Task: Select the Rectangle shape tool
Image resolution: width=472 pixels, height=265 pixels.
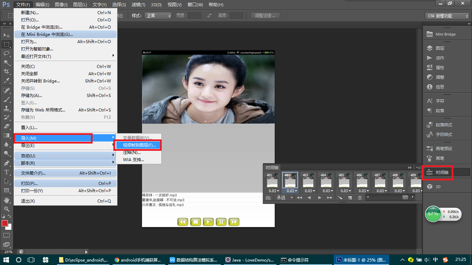Action: point(7,190)
